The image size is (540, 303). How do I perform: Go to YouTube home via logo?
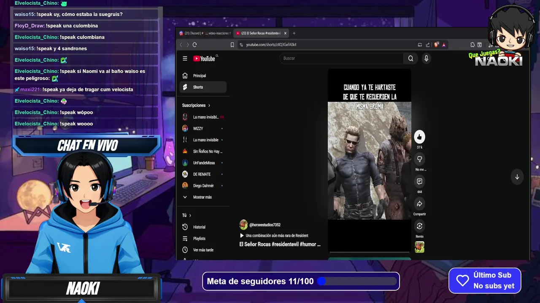[205, 58]
